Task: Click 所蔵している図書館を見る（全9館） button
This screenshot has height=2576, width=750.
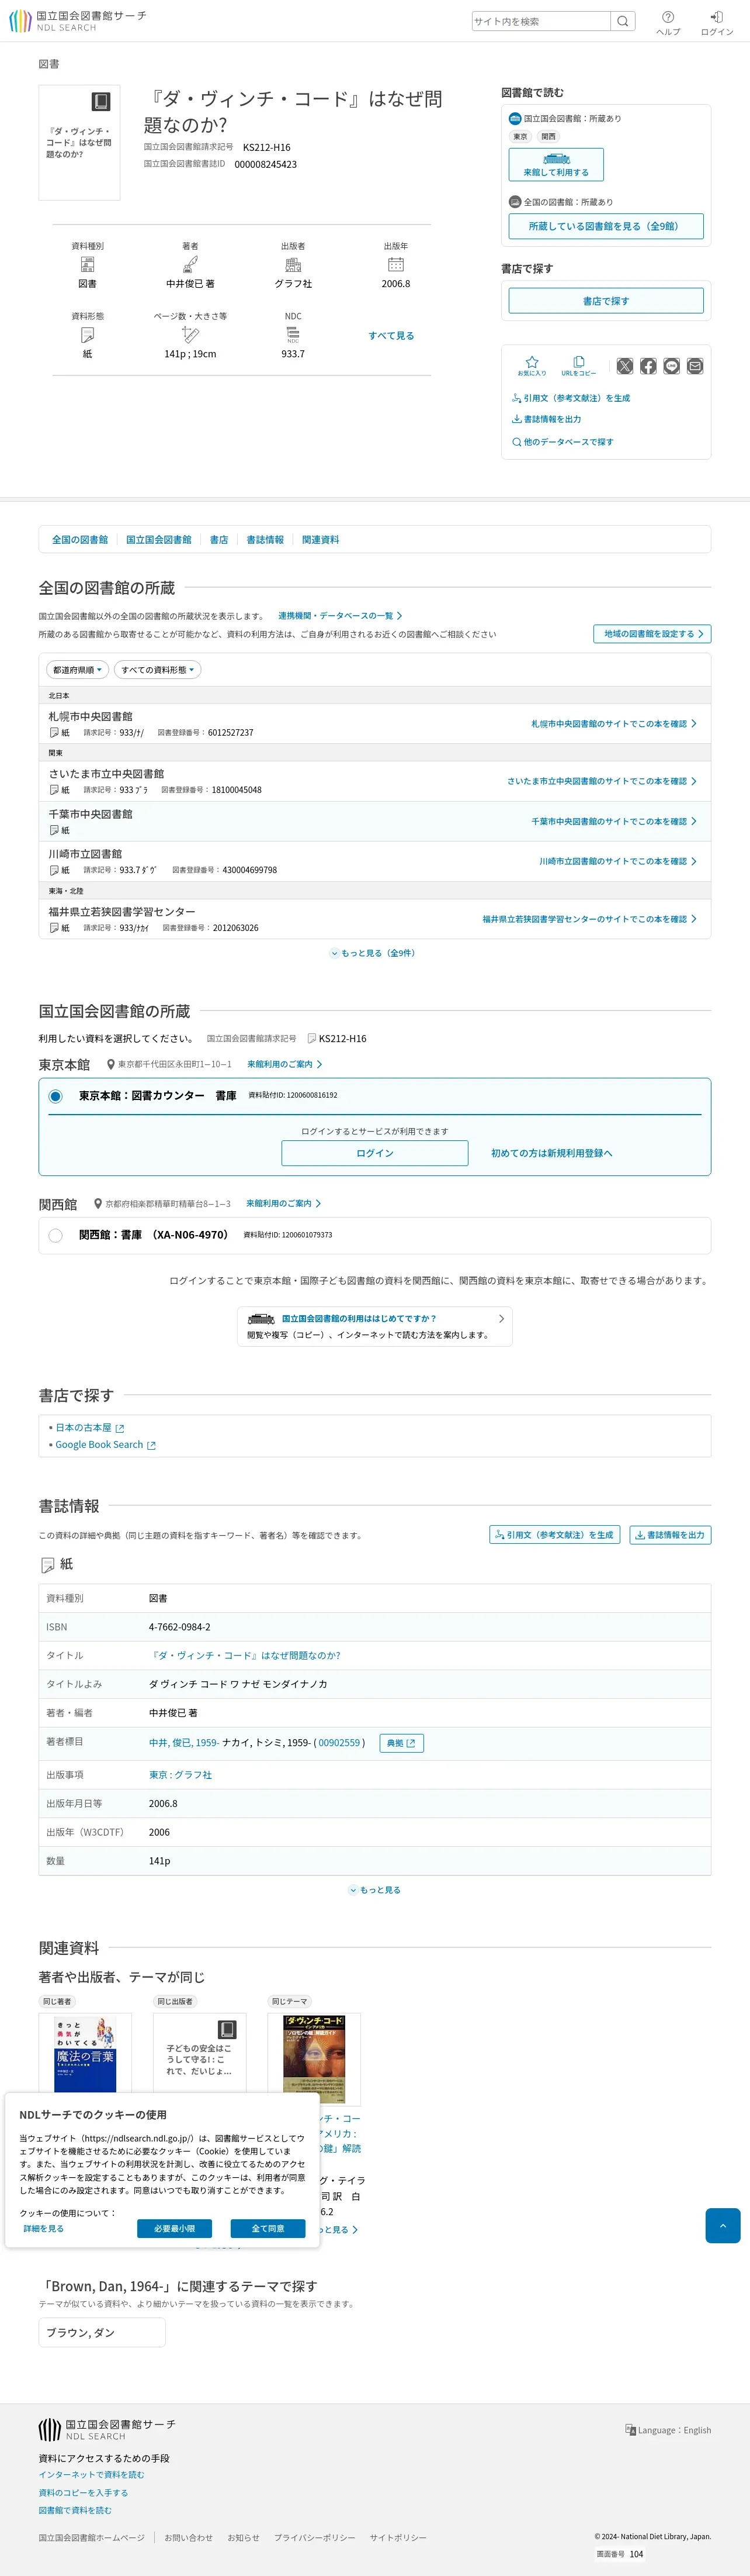Action: (x=606, y=226)
